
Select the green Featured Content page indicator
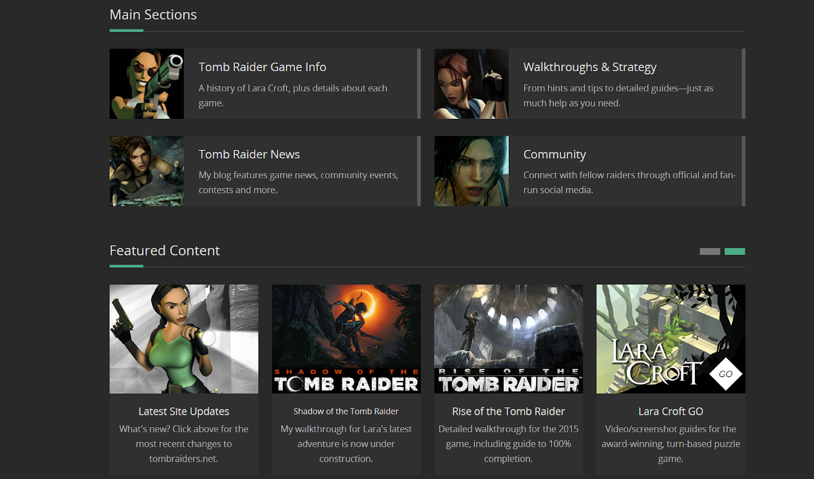(x=735, y=251)
